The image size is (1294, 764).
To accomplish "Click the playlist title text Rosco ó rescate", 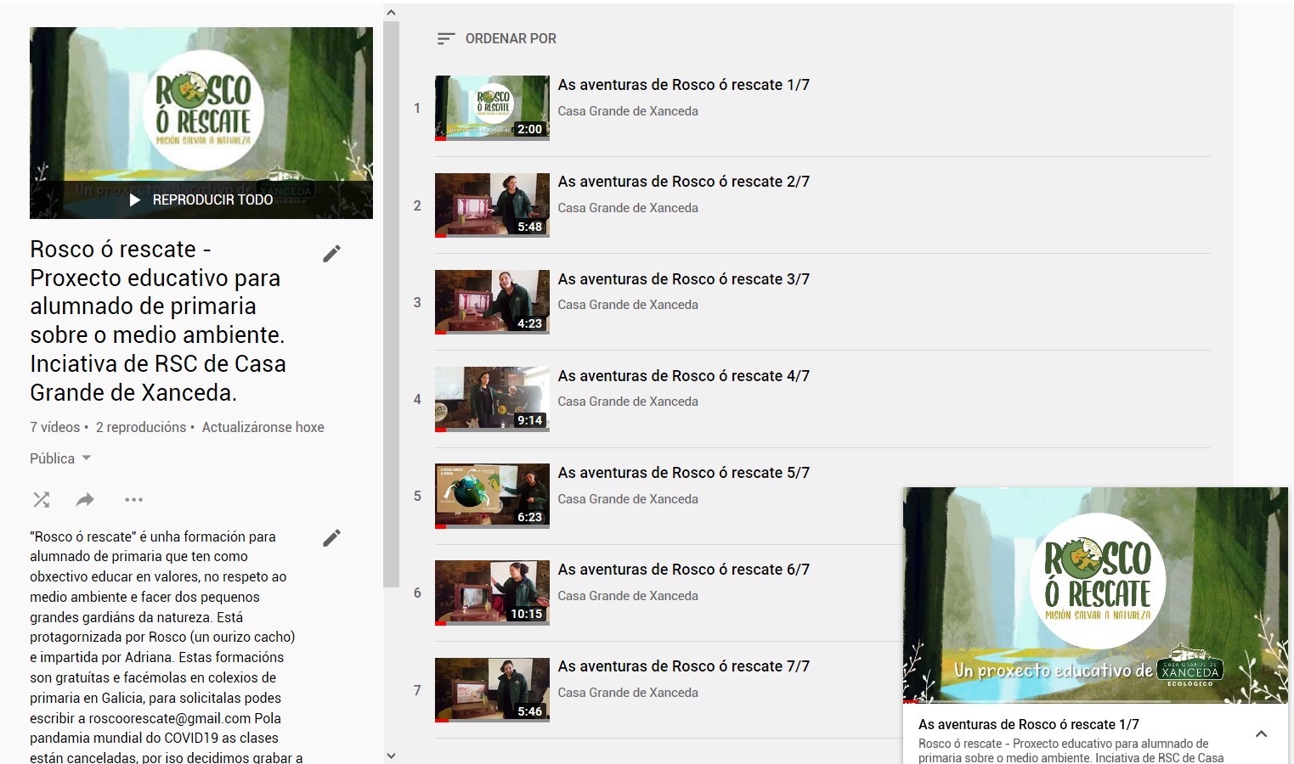I will (x=158, y=321).
